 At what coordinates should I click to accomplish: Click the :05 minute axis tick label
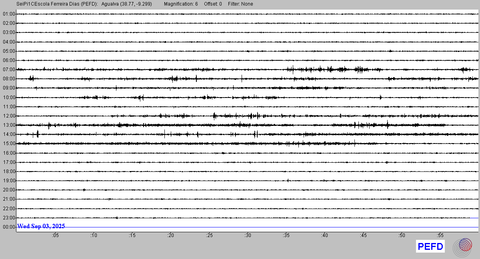(55, 236)
